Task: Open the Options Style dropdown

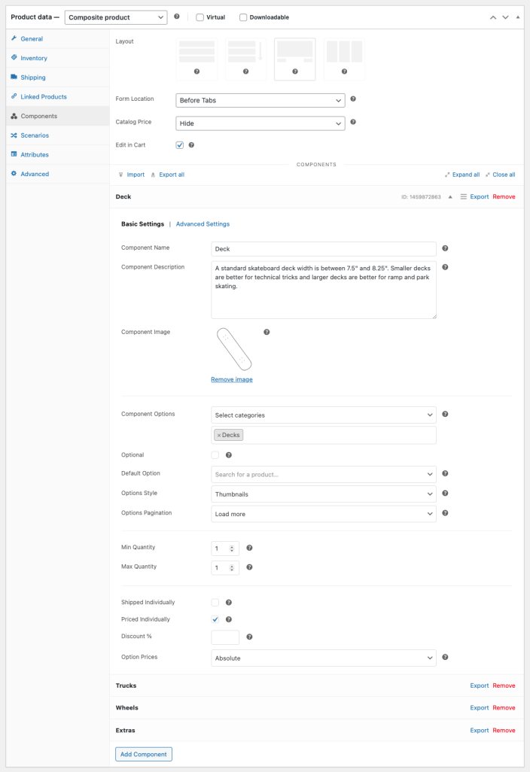Action: (324, 494)
